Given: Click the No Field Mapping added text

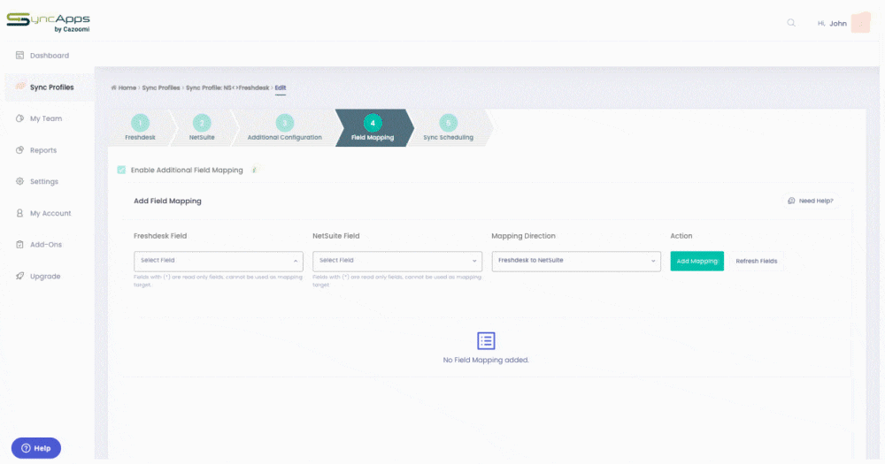Looking at the screenshot, I should [x=486, y=360].
